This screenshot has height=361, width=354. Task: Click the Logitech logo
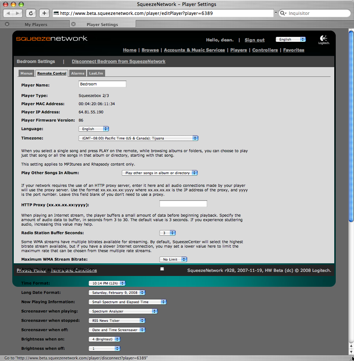click(323, 40)
